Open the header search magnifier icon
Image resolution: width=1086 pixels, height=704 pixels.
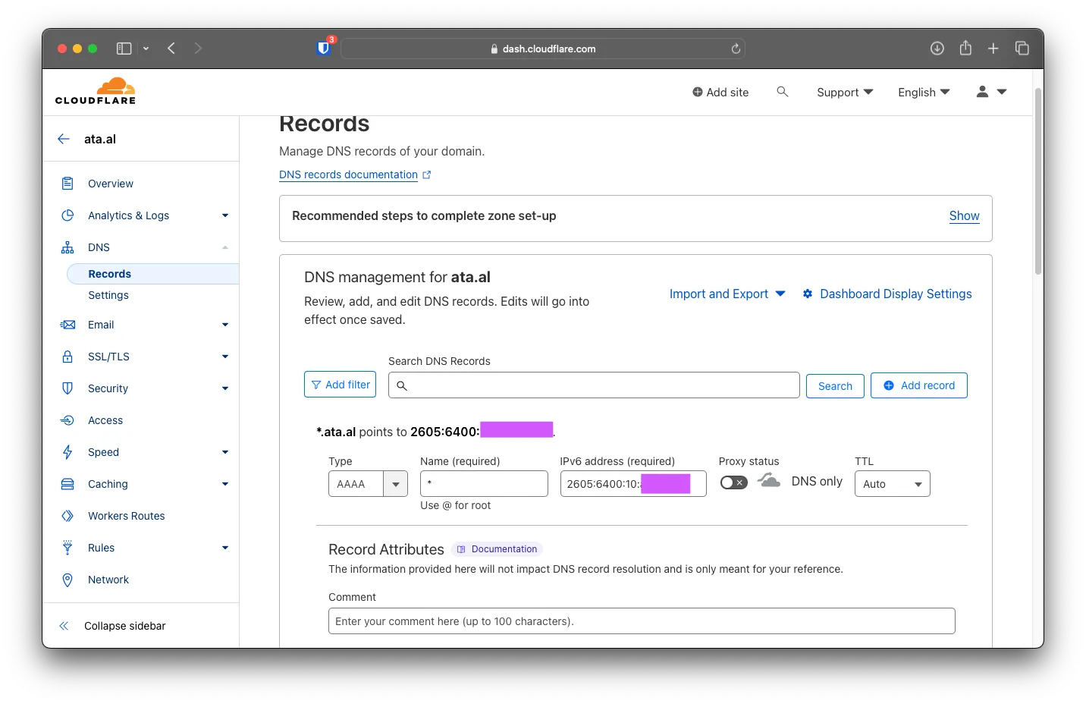coord(783,92)
